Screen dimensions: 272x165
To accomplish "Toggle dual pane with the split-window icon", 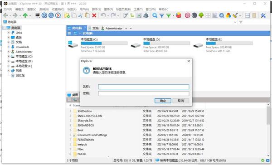I will pos(247,15).
